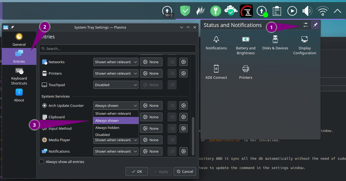
Task: Set shortcut with Printers row None button
Action: pos(151,73)
